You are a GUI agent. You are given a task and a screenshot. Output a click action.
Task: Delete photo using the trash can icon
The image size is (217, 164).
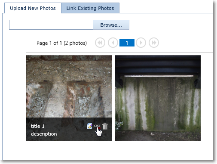[x=105, y=126]
